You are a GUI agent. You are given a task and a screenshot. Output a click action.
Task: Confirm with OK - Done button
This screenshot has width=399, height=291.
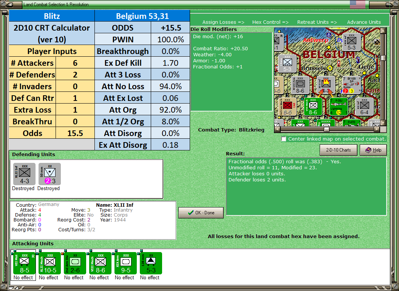[x=201, y=213]
